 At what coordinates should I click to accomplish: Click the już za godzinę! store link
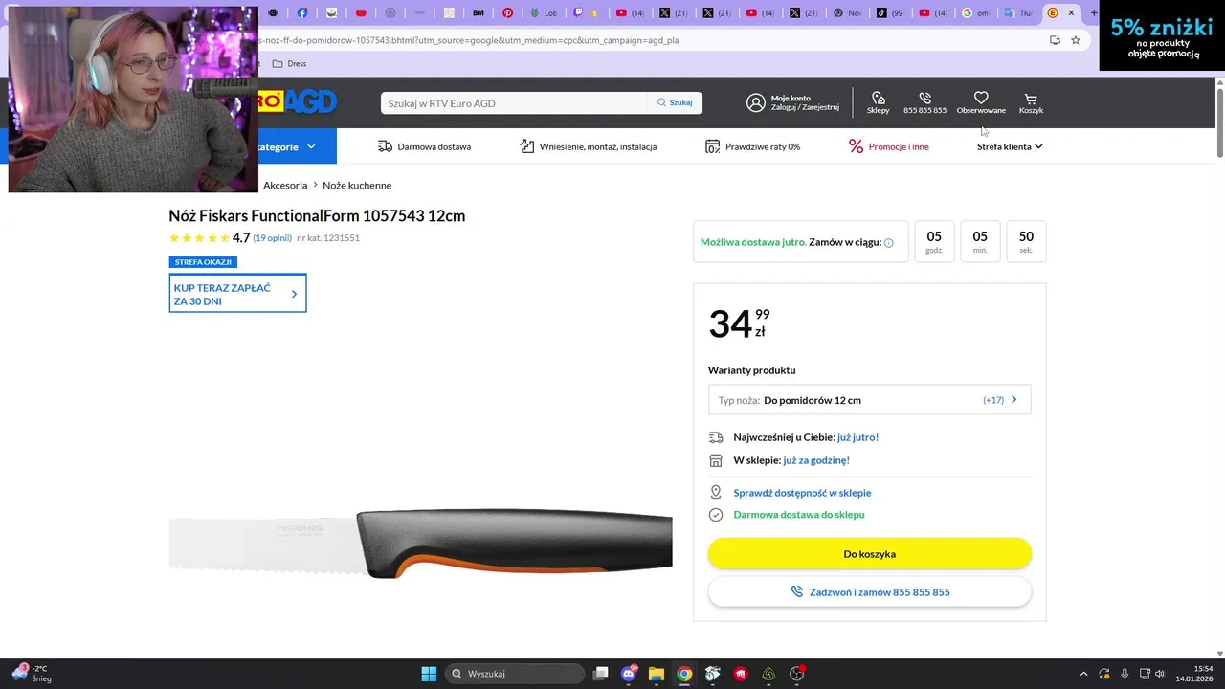pos(816,460)
